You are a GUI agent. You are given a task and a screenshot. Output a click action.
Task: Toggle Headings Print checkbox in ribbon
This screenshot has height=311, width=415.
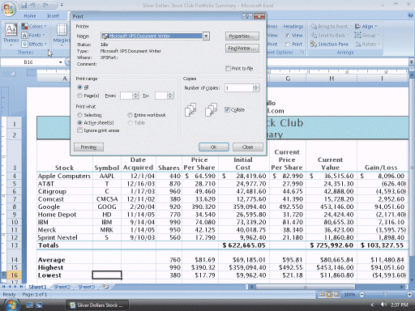coord(287,44)
